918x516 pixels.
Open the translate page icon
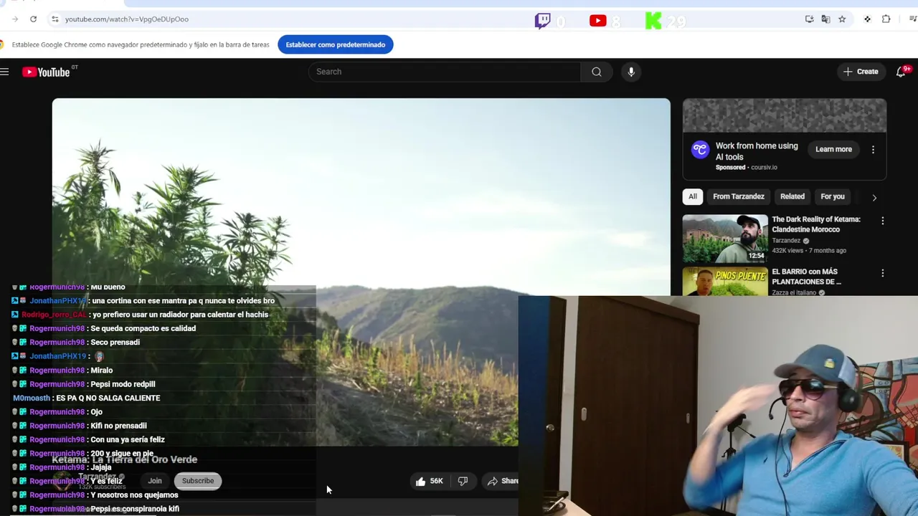click(825, 19)
